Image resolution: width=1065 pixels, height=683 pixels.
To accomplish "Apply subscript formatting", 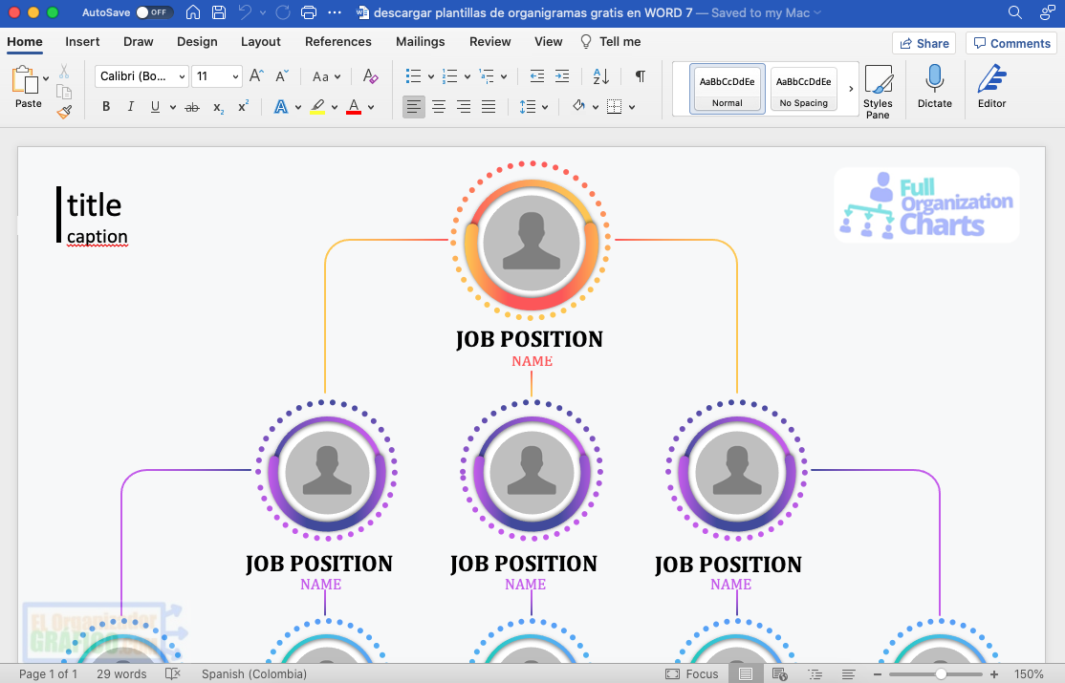I will (x=218, y=107).
